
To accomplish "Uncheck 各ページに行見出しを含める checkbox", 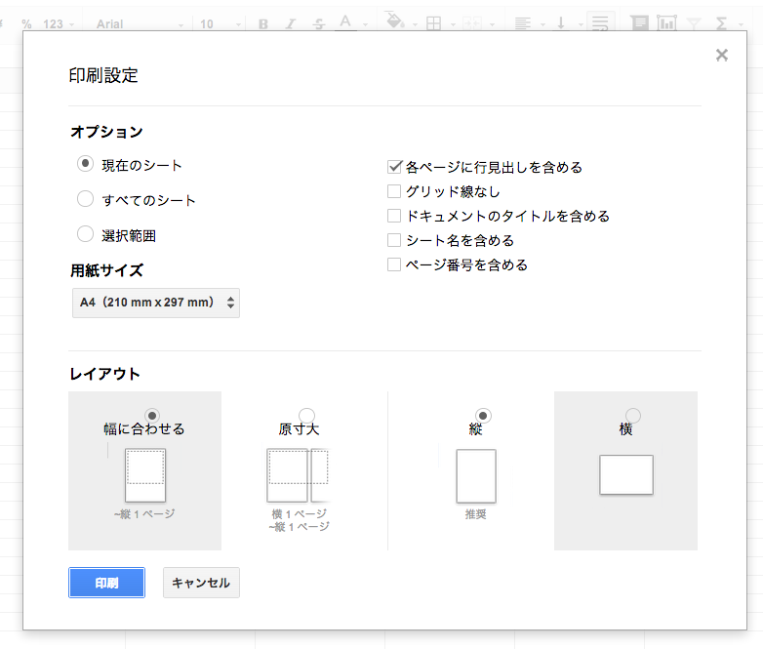I will coord(394,167).
